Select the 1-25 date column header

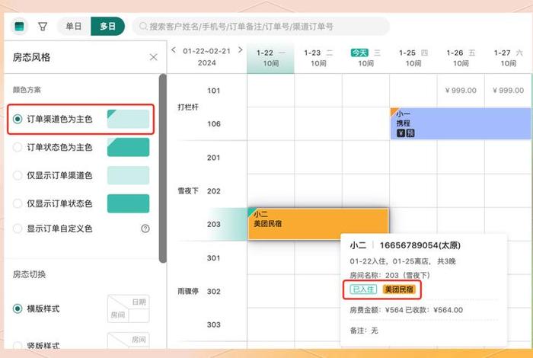coord(413,58)
